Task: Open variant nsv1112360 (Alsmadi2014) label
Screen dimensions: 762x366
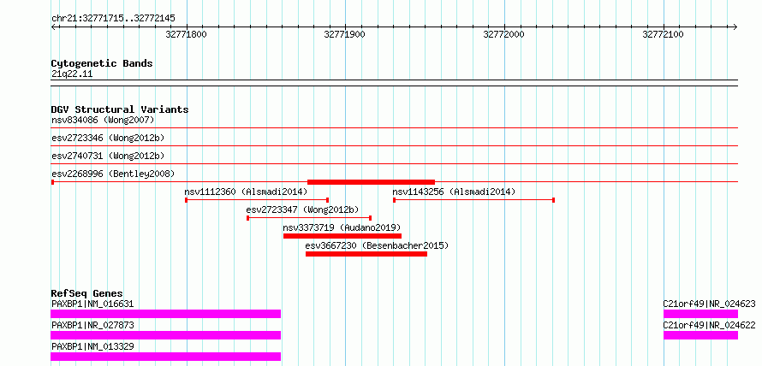Action: (x=246, y=192)
